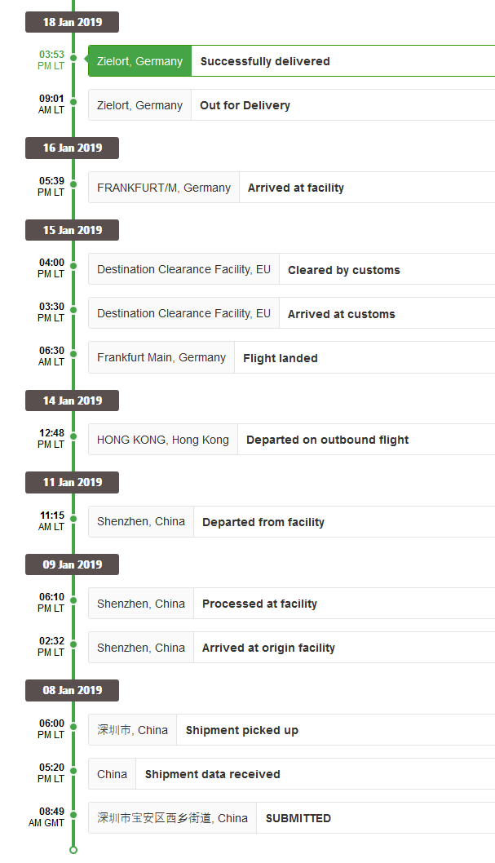
Task: Click the Shipment picked up entry
Action: 291,730
